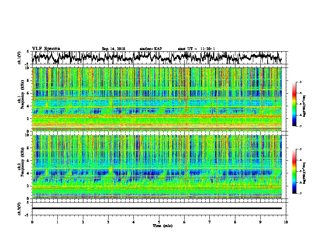Click the ch.2 spectrogram panel
Screen dimensions: 322x249
coord(157,167)
